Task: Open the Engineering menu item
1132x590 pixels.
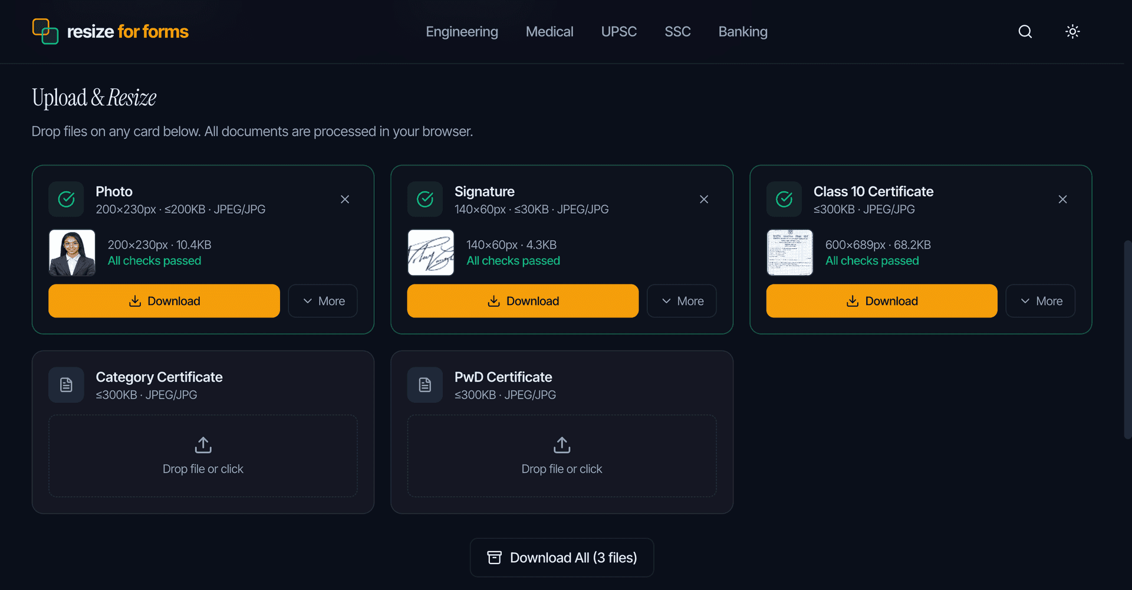Action: (x=462, y=32)
